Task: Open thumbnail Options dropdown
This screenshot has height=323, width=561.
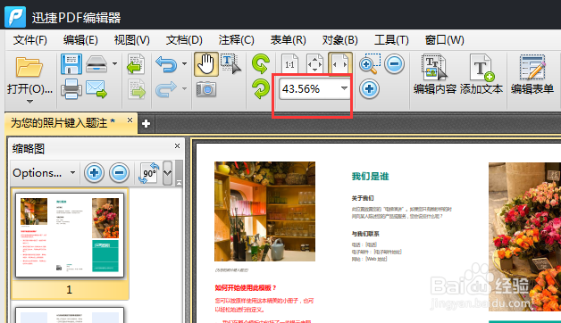Action: point(44,173)
